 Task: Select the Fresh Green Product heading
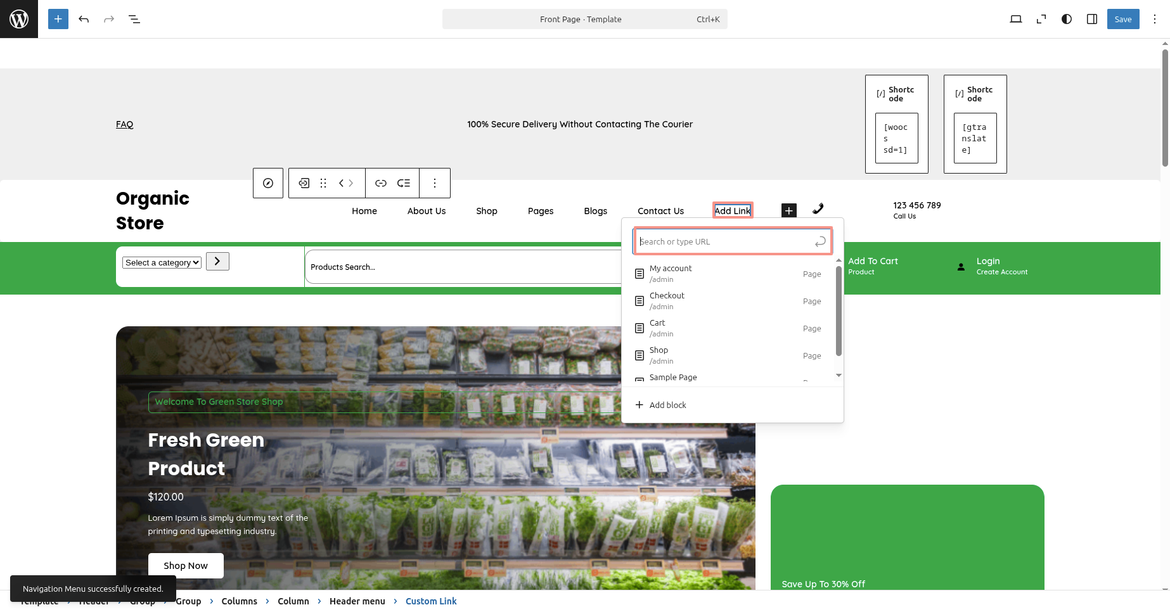coord(206,454)
